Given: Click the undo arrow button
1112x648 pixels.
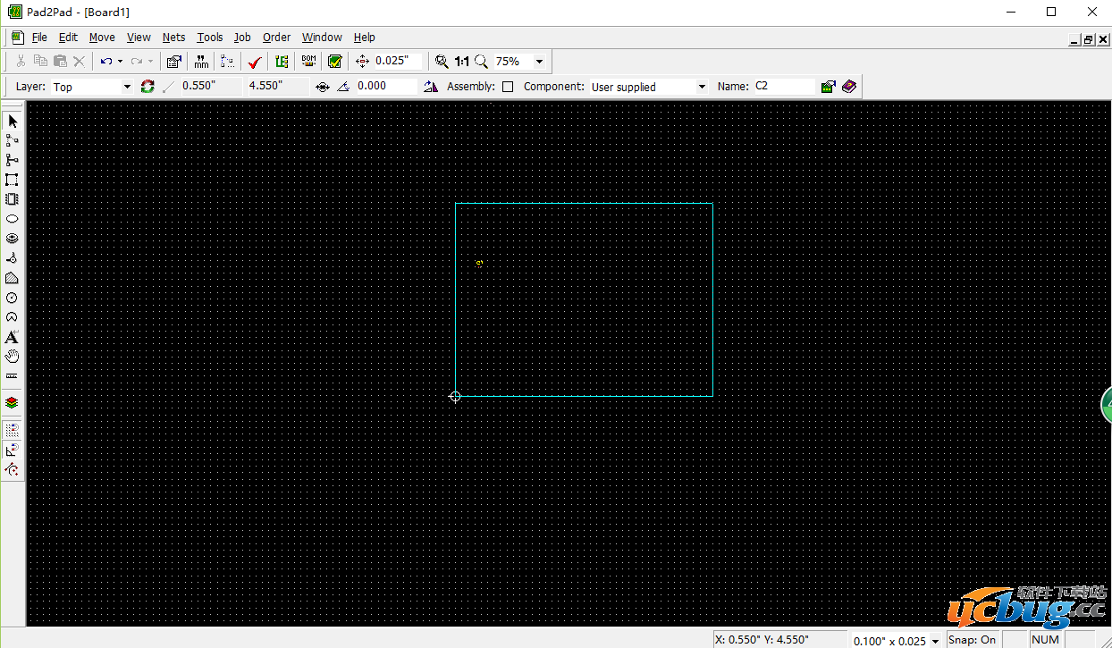Looking at the screenshot, I should [106, 62].
